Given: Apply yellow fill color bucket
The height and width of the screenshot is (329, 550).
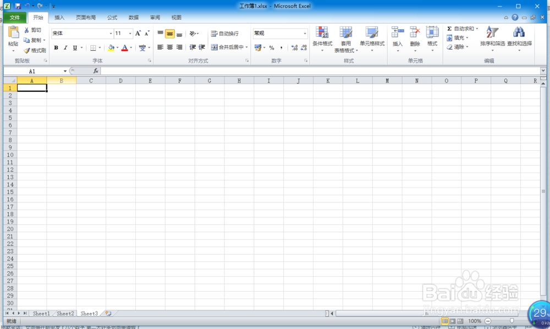Looking at the screenshot, I should (111, 48).
